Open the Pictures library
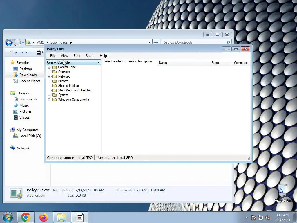Image resolution: width=297 pixels, height=223 pixels. click(26, 111)
